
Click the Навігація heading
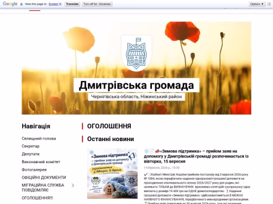(x=36, y=126)
